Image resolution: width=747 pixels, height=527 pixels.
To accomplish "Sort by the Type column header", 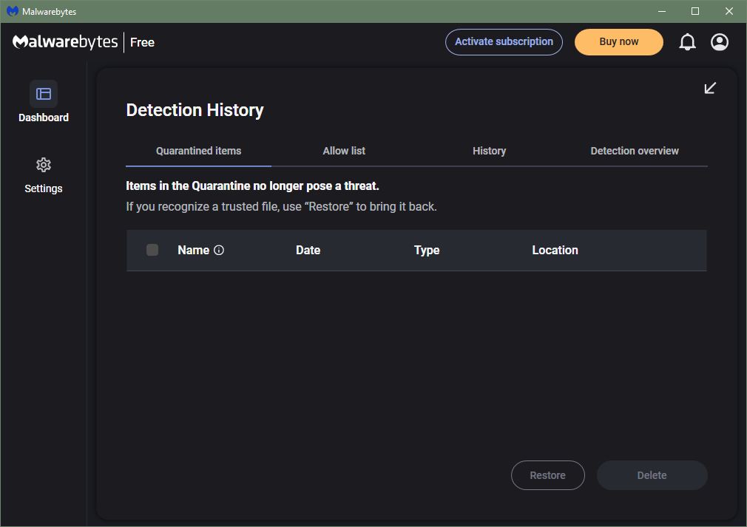I will click(426, 251).
